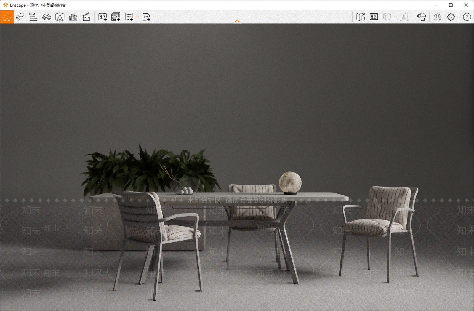
Task: Open the navigation mode dropdown arrow
Action: tap(413, 17)
